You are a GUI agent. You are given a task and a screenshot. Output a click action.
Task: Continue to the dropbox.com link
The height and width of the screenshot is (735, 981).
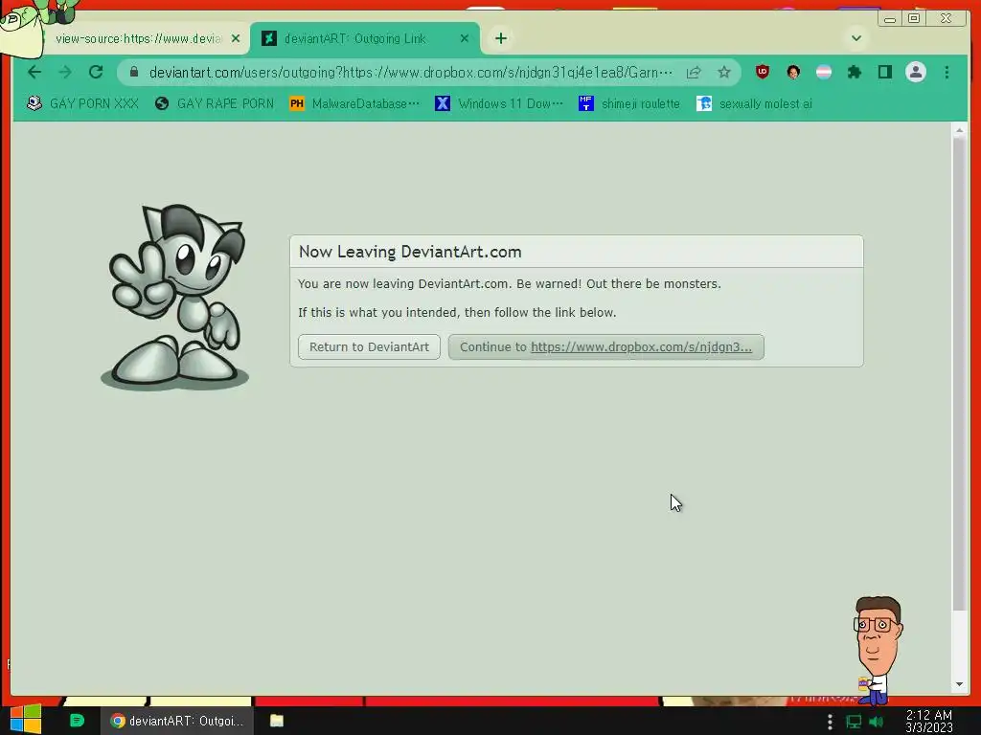click(x=605, y=346)
